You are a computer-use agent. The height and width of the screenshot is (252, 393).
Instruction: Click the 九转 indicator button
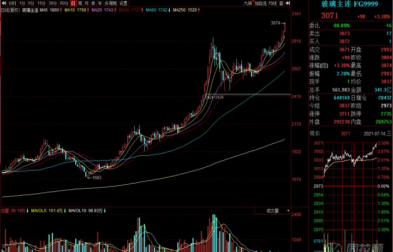248,3
